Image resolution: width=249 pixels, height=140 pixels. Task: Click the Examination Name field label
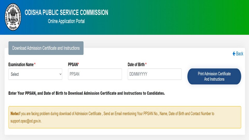[21, 65]
